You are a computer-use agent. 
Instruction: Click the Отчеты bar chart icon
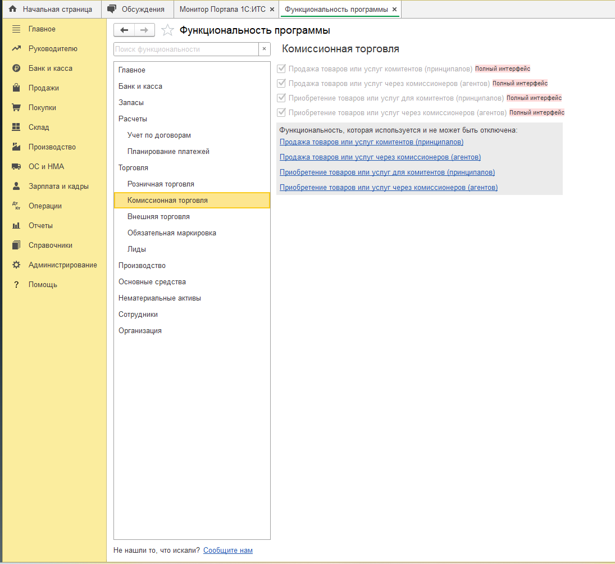(x=16, y=225)
